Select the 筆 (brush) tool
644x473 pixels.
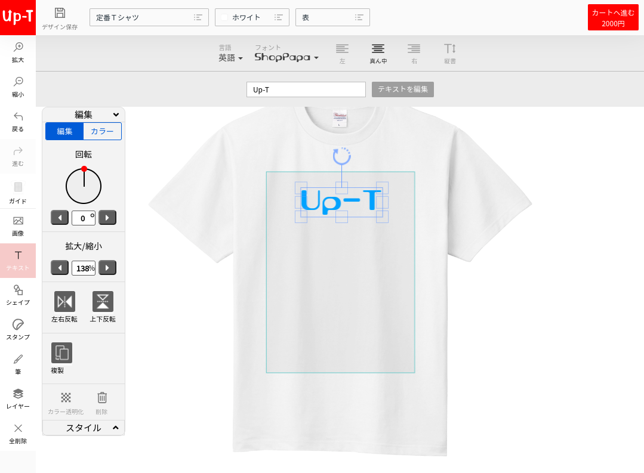[18, 363]
